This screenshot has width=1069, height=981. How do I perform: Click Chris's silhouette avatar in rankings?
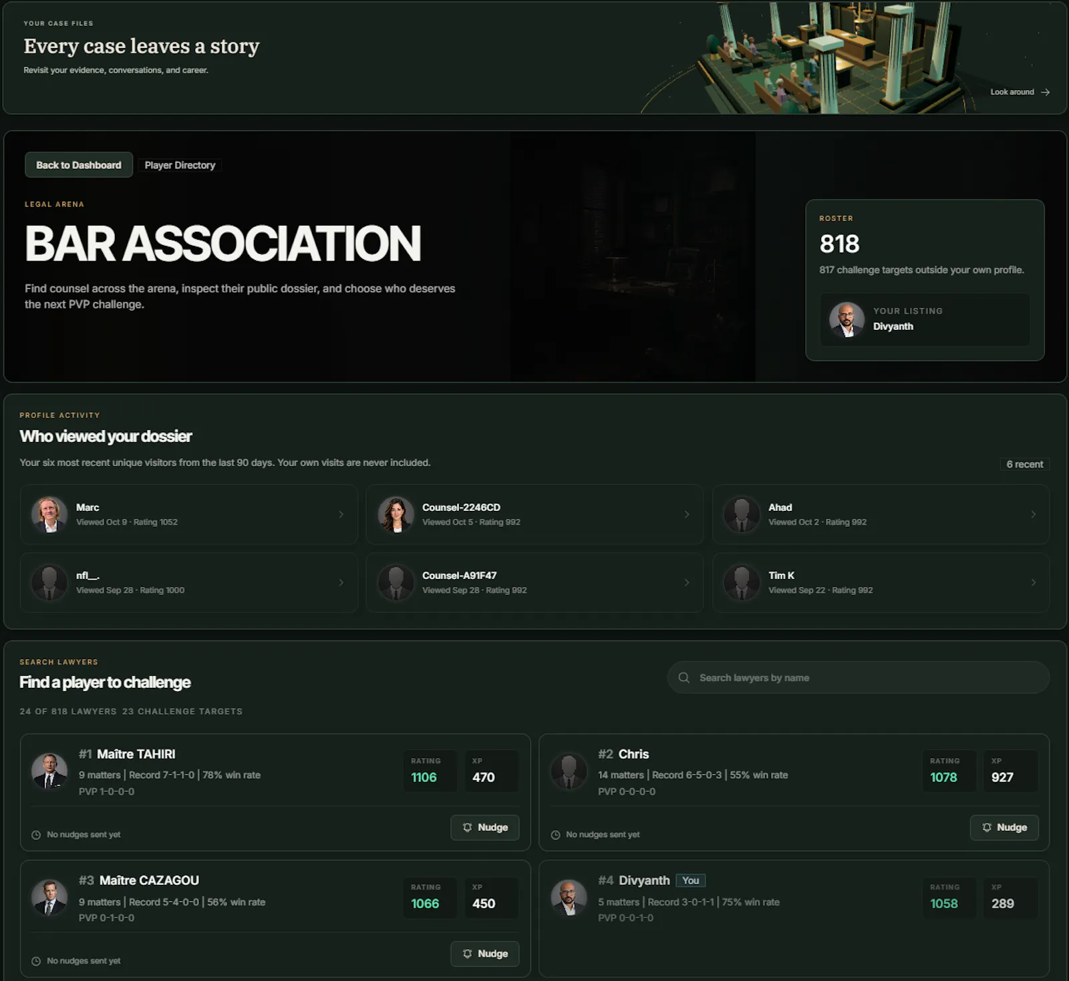[x=569, y=771]
